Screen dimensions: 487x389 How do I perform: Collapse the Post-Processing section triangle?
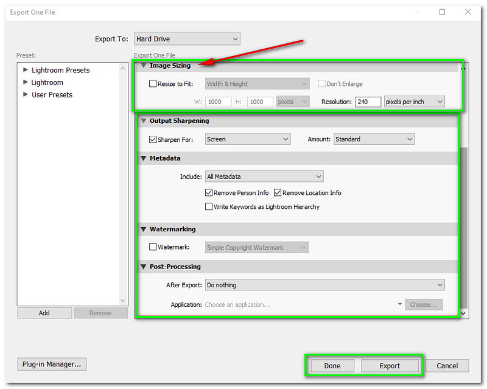click(144, 267)
